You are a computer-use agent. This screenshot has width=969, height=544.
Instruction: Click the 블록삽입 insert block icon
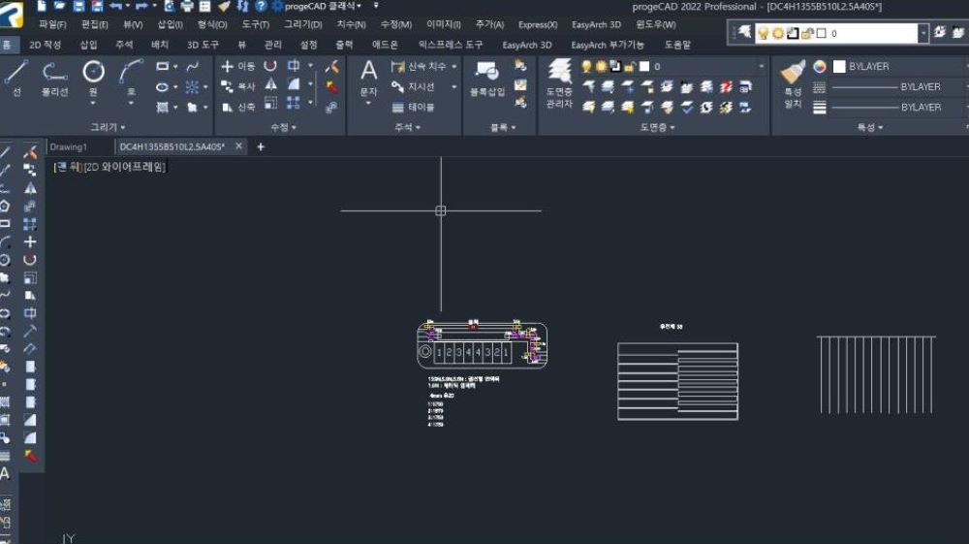[x=487, y=78]
